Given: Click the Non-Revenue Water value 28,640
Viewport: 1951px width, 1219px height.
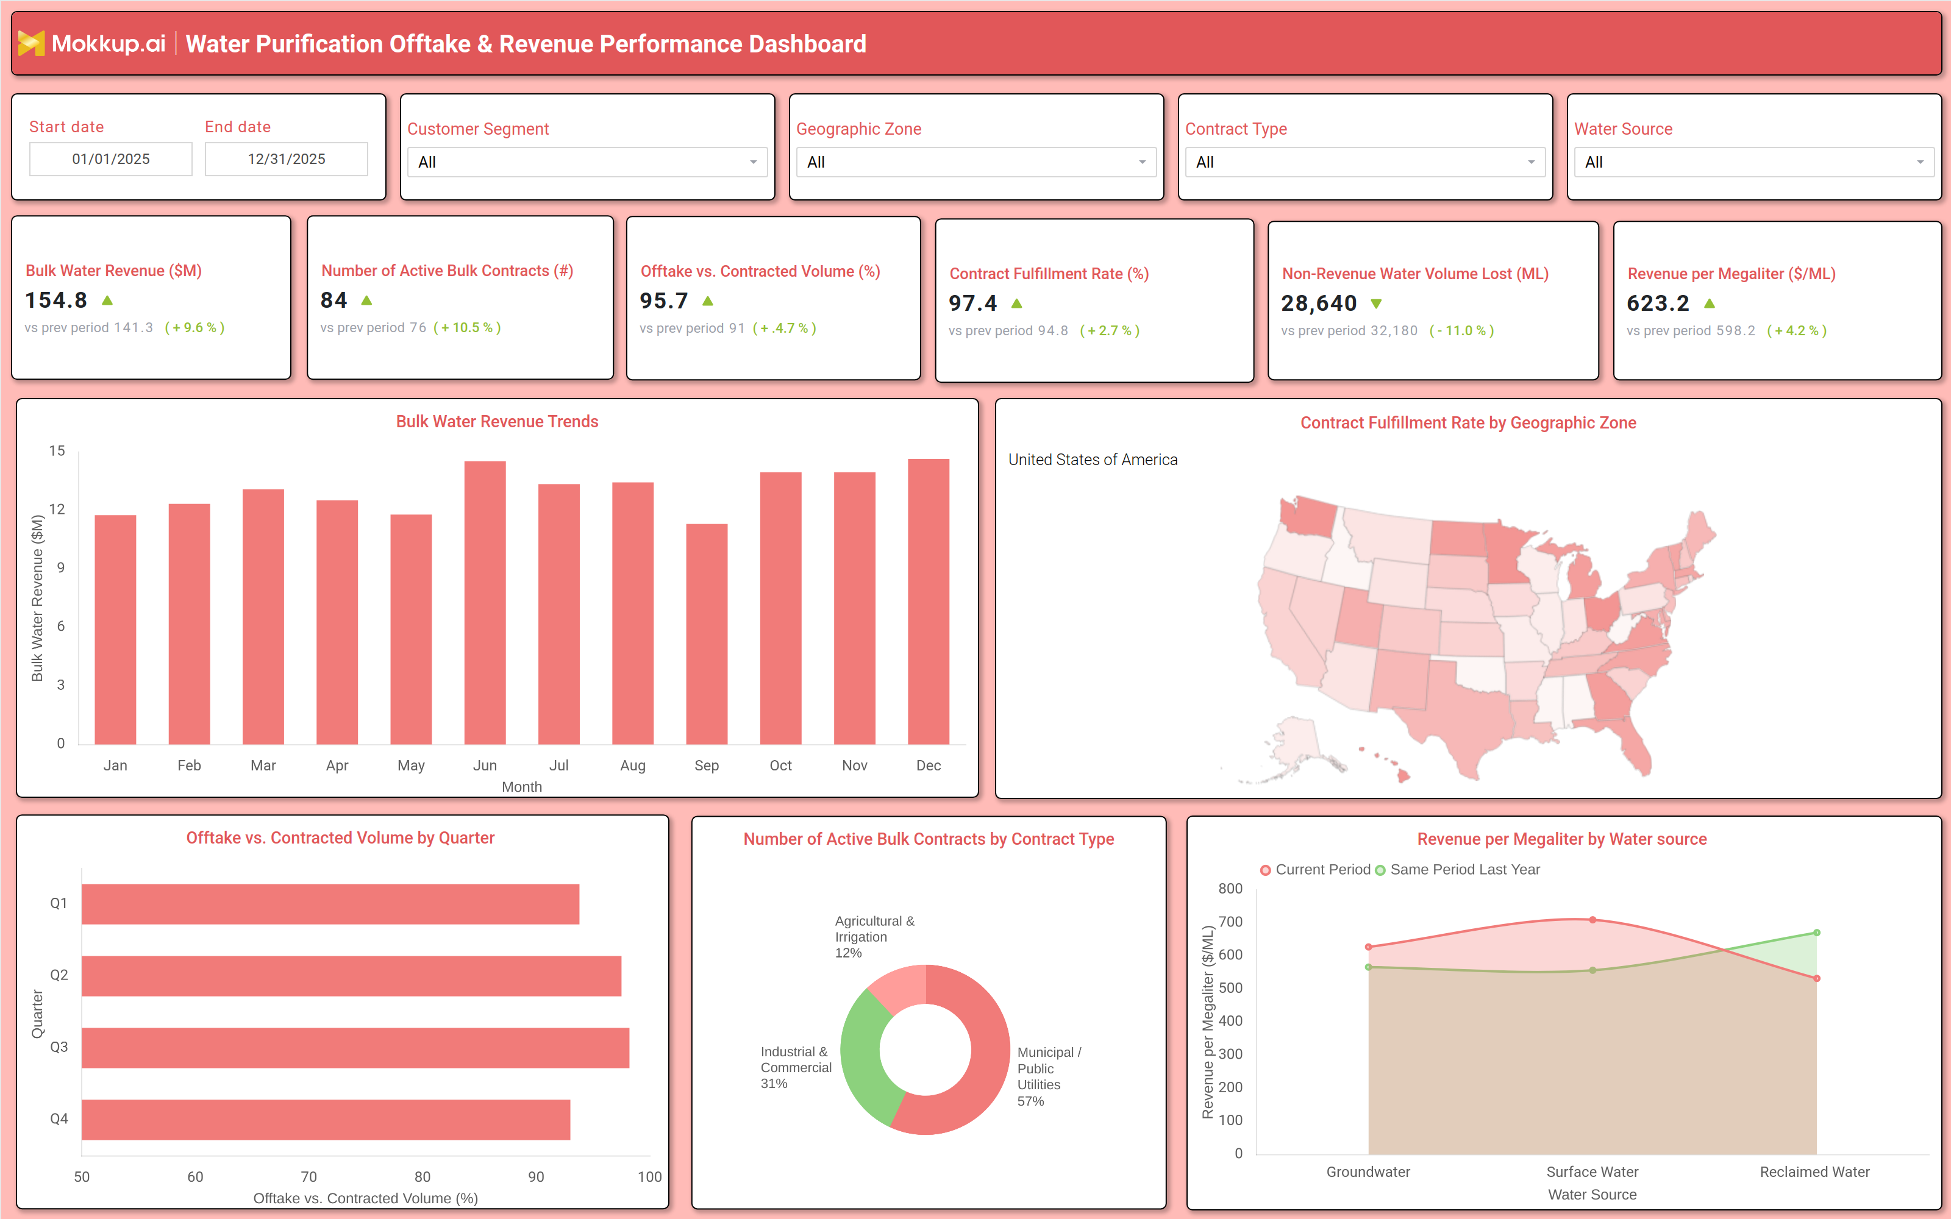Looking at the screenshot, I should coord(1319,304).
